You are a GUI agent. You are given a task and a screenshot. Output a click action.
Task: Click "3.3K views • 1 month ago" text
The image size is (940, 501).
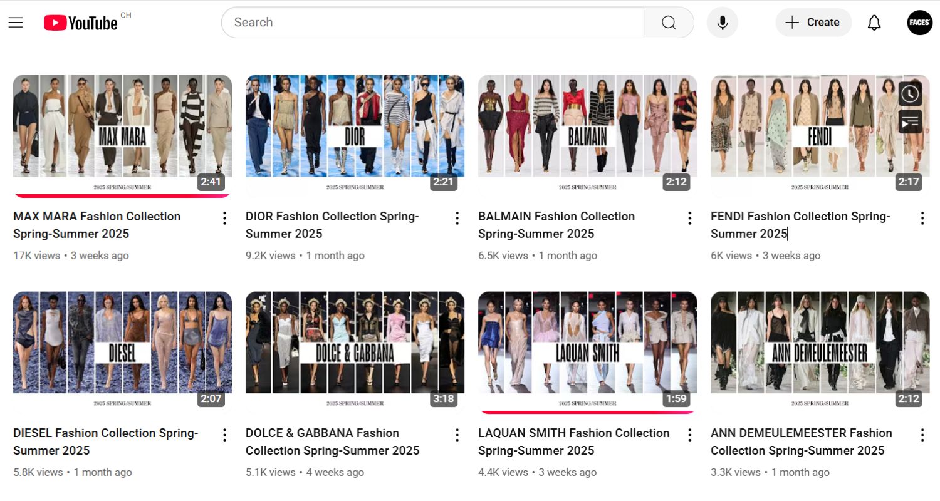(x=770, y=472)
